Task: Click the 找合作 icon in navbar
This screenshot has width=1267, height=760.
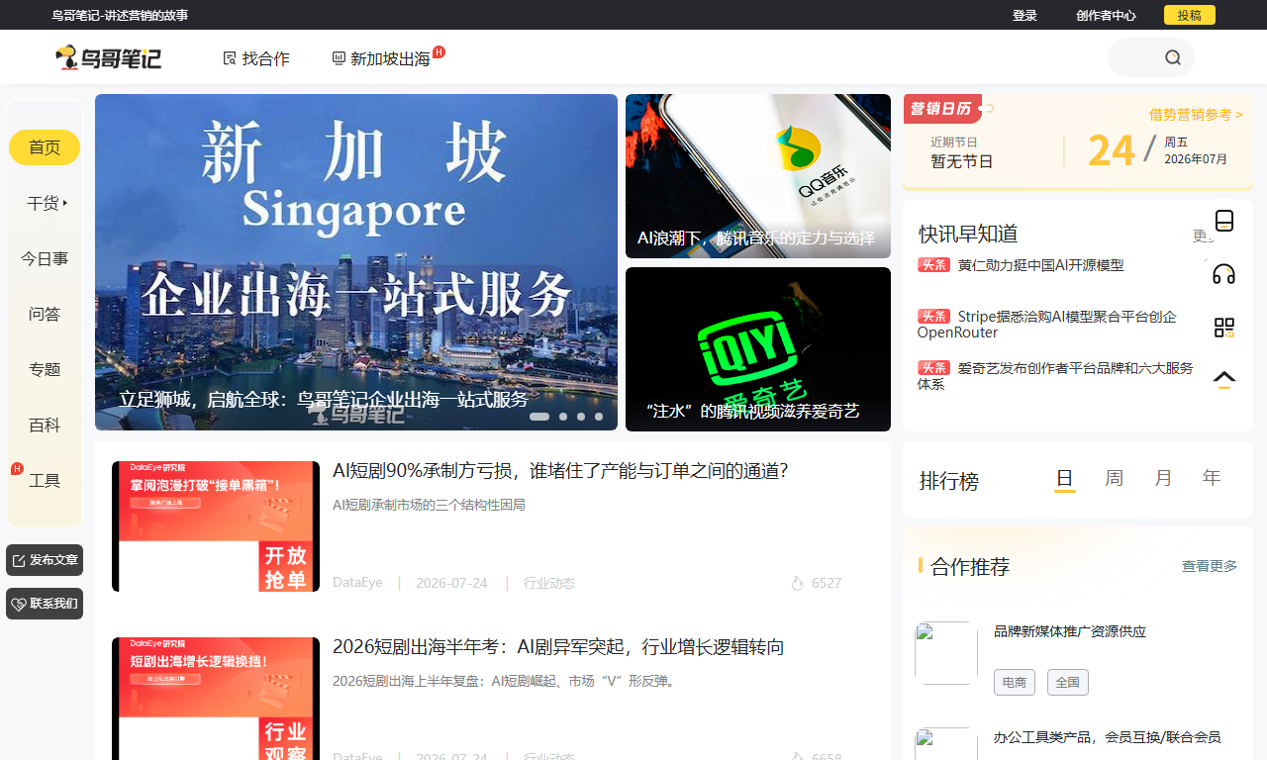Action: (230, 58)
